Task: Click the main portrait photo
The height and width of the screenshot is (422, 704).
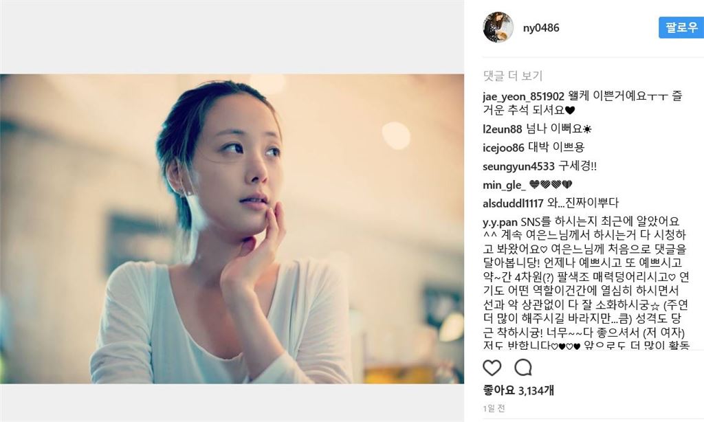Action: tap(232, 228)
